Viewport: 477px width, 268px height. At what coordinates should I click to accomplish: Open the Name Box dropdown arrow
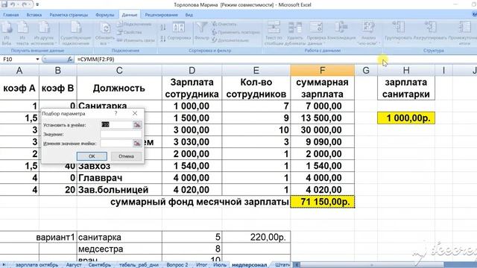point(37,60)
